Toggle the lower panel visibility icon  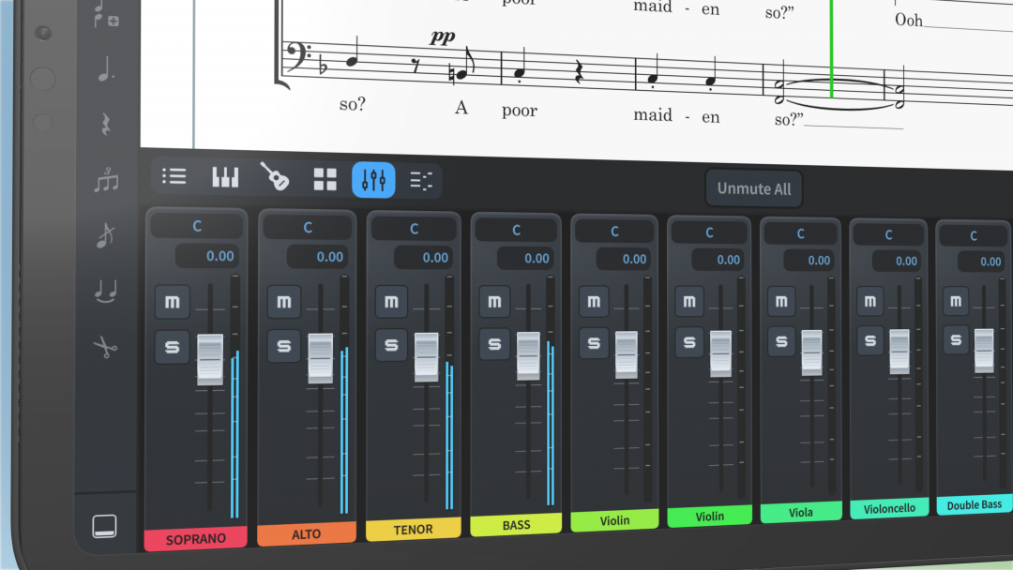click(105, 526)
